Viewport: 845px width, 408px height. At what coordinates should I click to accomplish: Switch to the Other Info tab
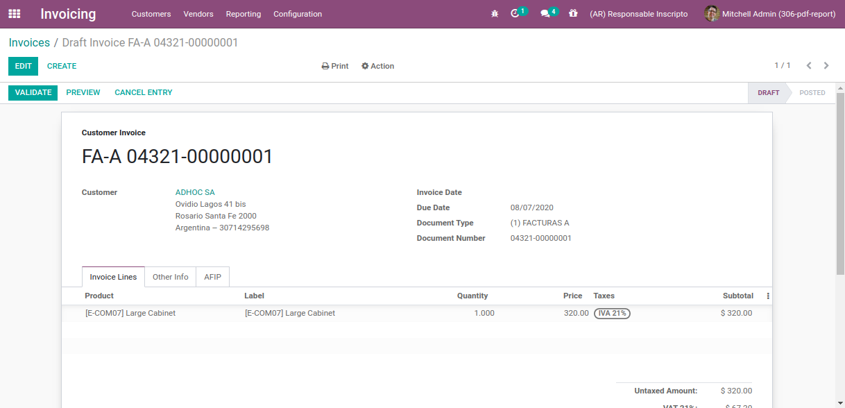click(x=171, y=277)
